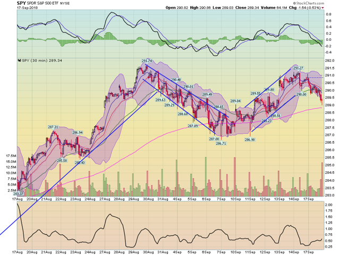Click the Chg -1.54 (-0.53%) value
The image size is (340, 255).
click(304, 7)
